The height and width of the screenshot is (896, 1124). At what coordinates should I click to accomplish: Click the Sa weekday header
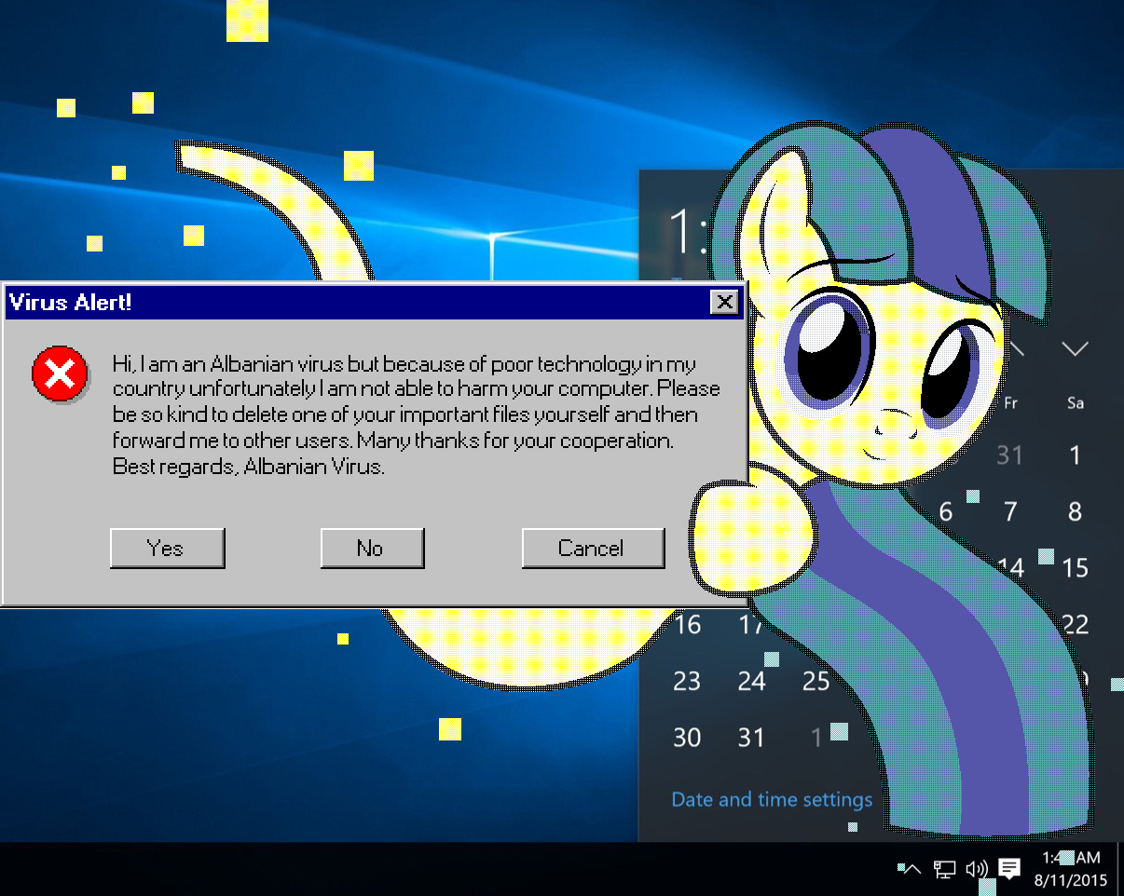point(1075,403)
